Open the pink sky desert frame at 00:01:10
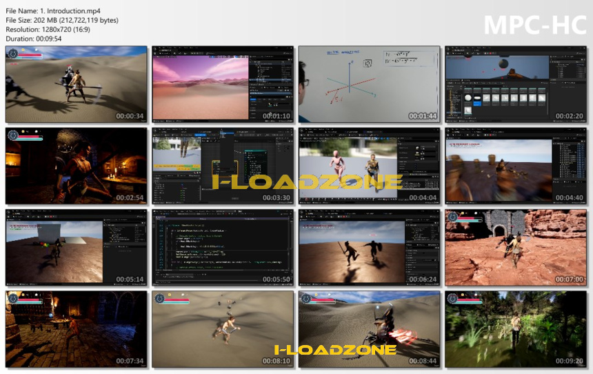 pos(223,84)
